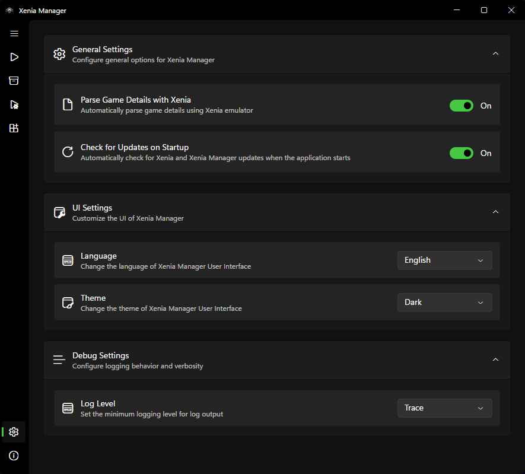Disable Check for Updates on Startup switch
525x474 pixels.
[462, 153]
